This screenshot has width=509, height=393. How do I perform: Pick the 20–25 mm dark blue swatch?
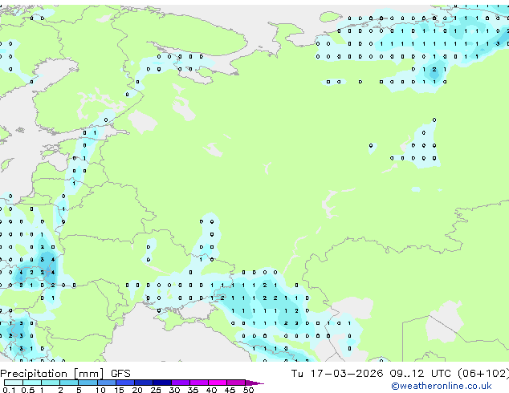click(143, 383)
